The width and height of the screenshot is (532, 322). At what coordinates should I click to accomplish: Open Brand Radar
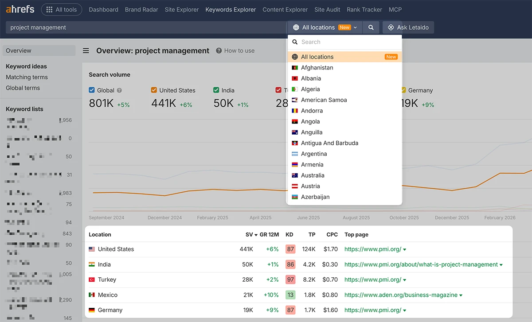click(141, 9)
